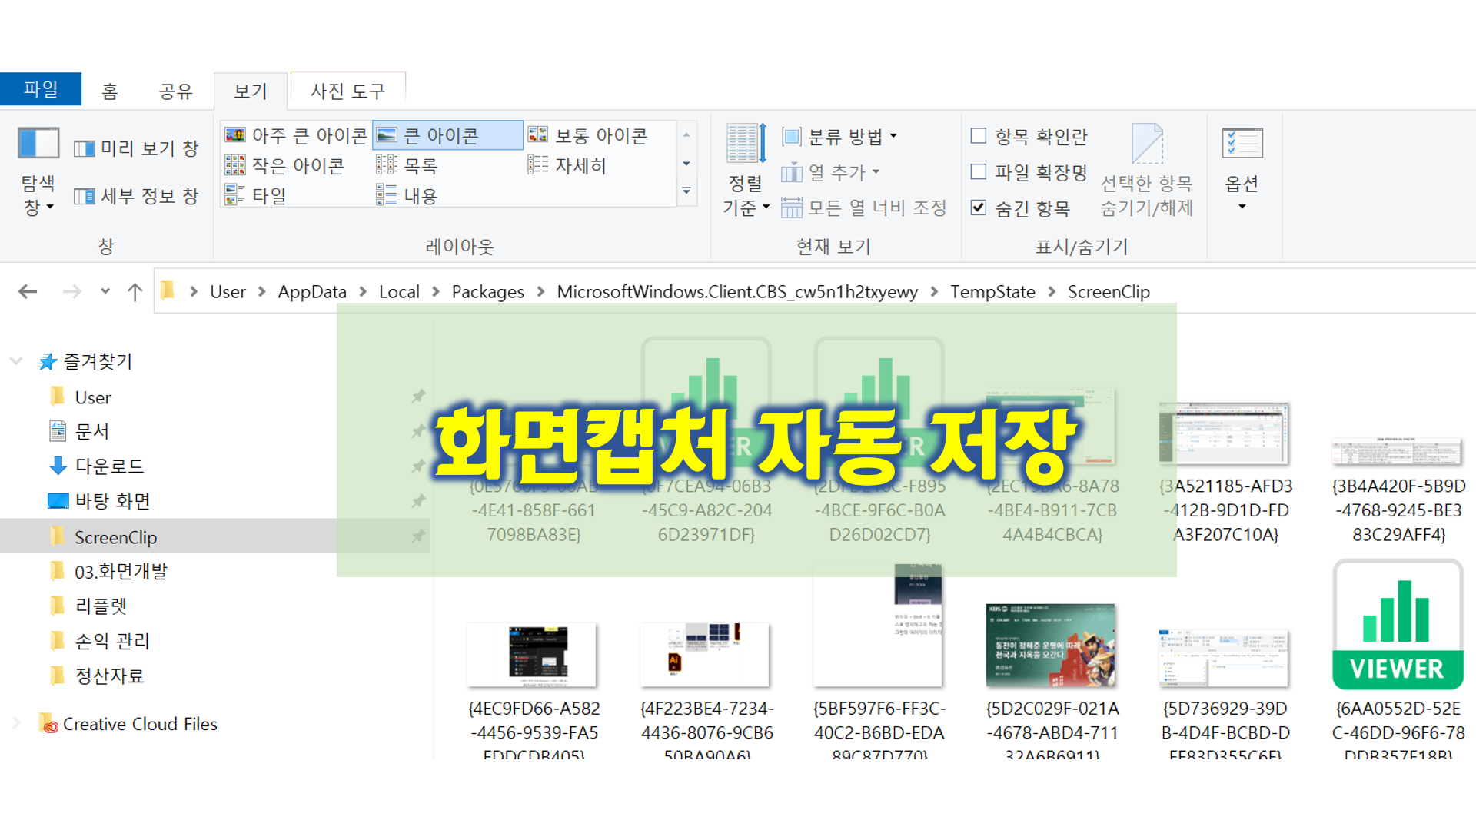The image size is (1476, 830).
Task: Click Packages in the address breadcrumb
Action: click(x=487, y=292)
